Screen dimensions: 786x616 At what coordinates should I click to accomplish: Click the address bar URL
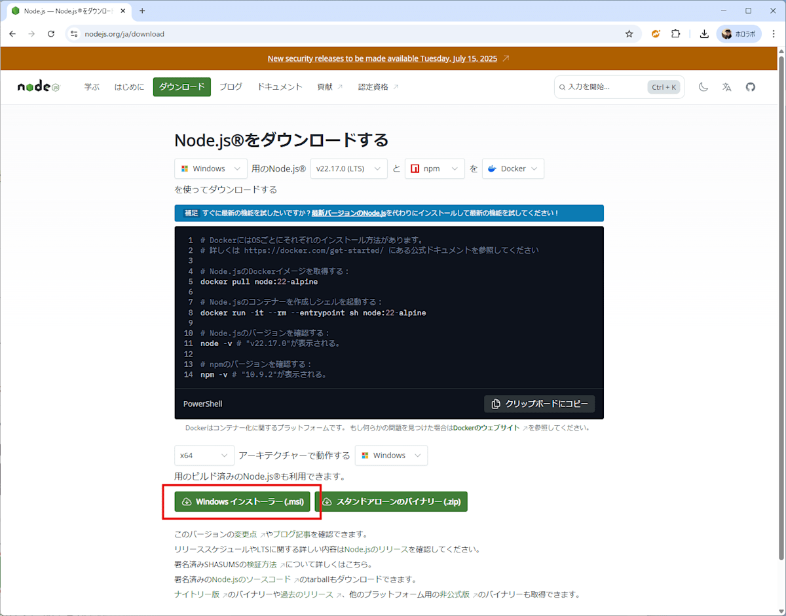click(124, 34)
